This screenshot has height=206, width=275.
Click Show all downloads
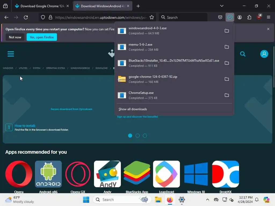pos(133,109)
